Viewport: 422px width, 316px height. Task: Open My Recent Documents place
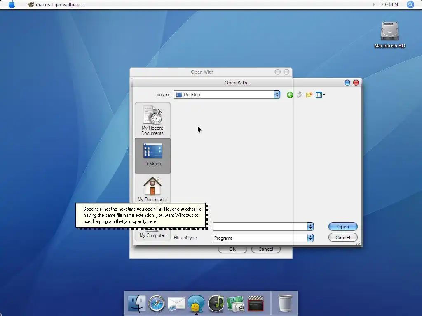pos(152,120)
